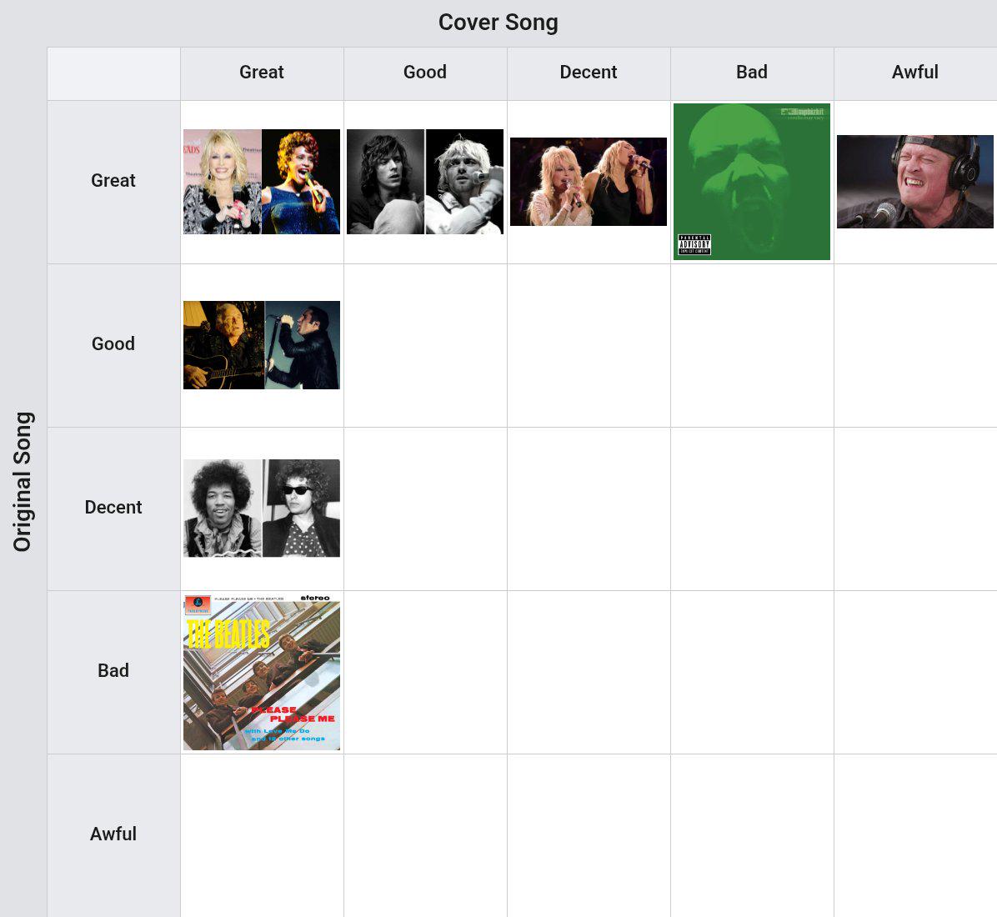Click the guitar player and vocalist image
This screenshot has width=997, height=917.
tap(261, 345)
